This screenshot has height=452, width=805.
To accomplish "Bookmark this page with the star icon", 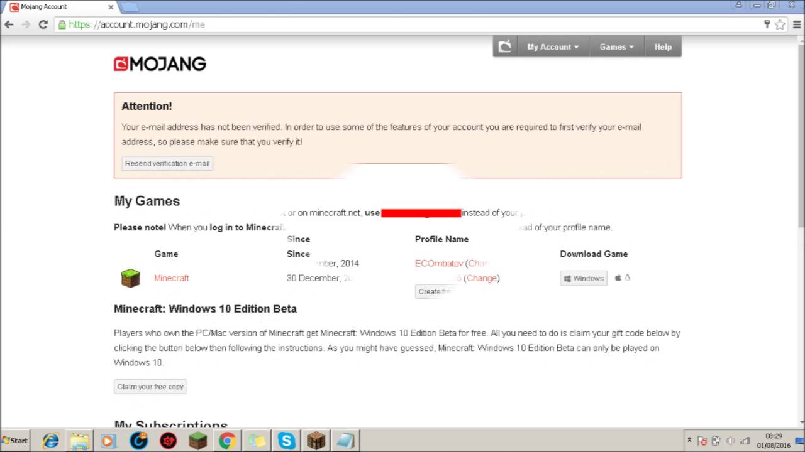I will [780, 24].
